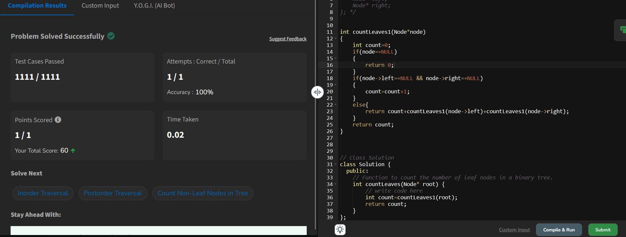Click the 'Solve Next' heading

[x=27, y=173]
